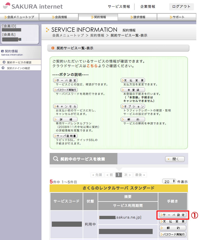Screen dimensions: 202x240
Task: Click the 支払変更 button in service row
Action: pos(173,222)
